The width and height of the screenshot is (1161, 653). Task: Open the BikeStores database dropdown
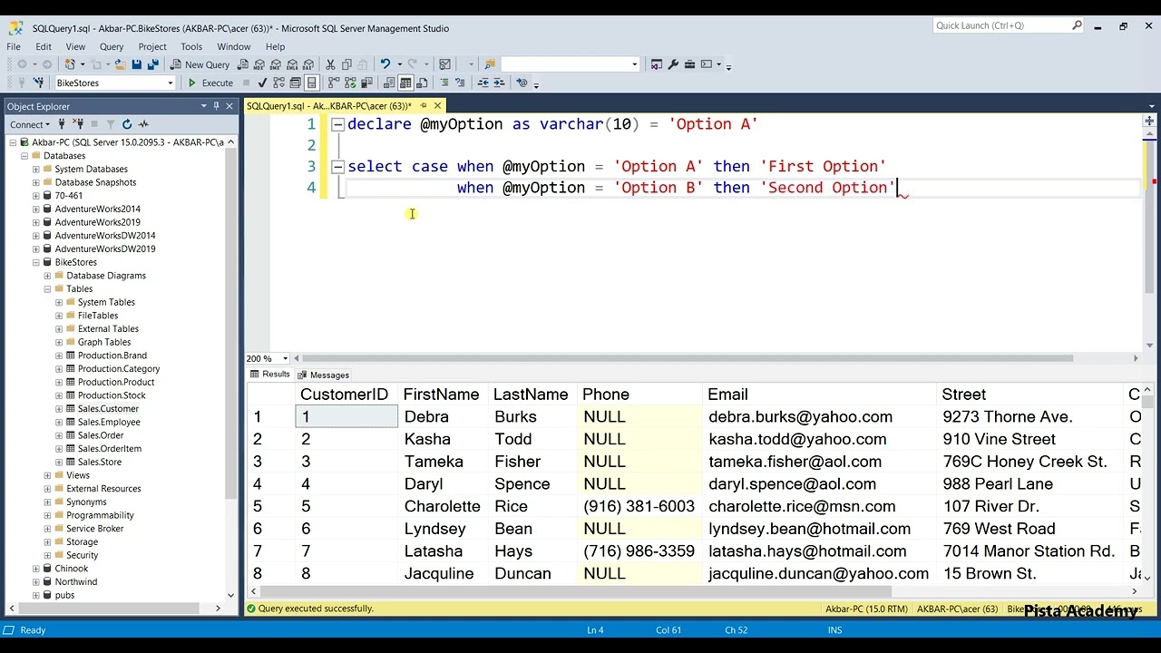coord(170,83)
